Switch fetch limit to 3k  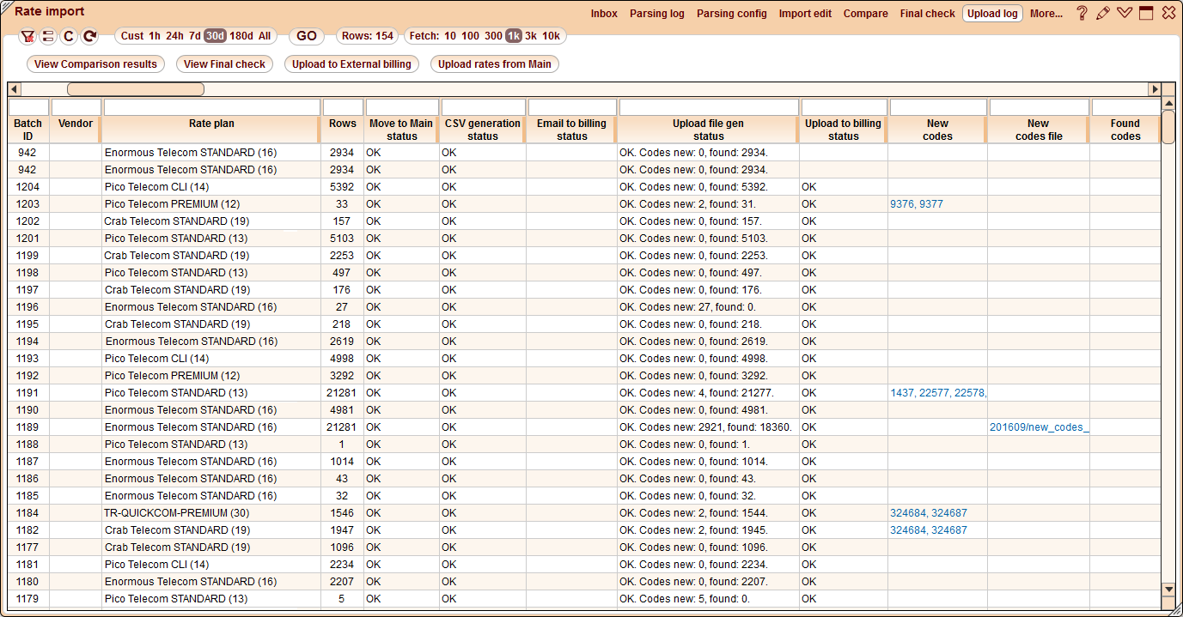[x=533, y=36]
